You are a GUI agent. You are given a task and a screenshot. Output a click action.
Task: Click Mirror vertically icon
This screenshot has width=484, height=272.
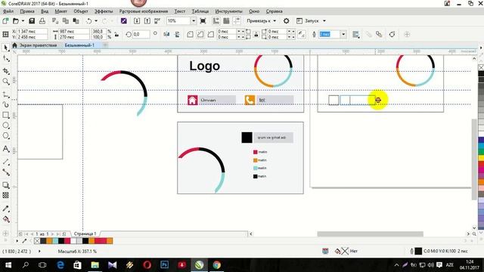click(177, 34)
